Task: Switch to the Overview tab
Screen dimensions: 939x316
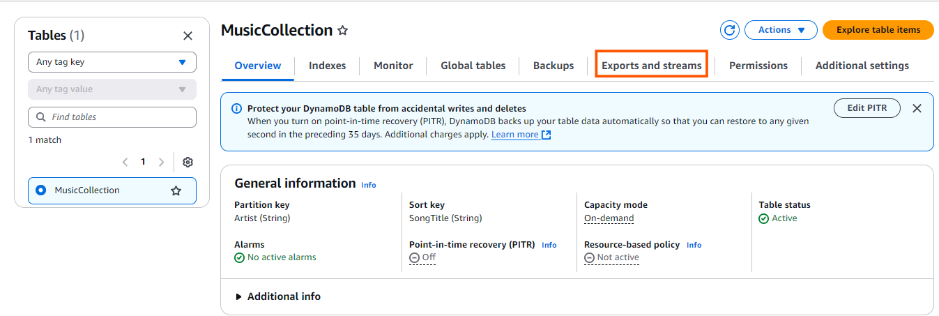Action: click(258, 66)
